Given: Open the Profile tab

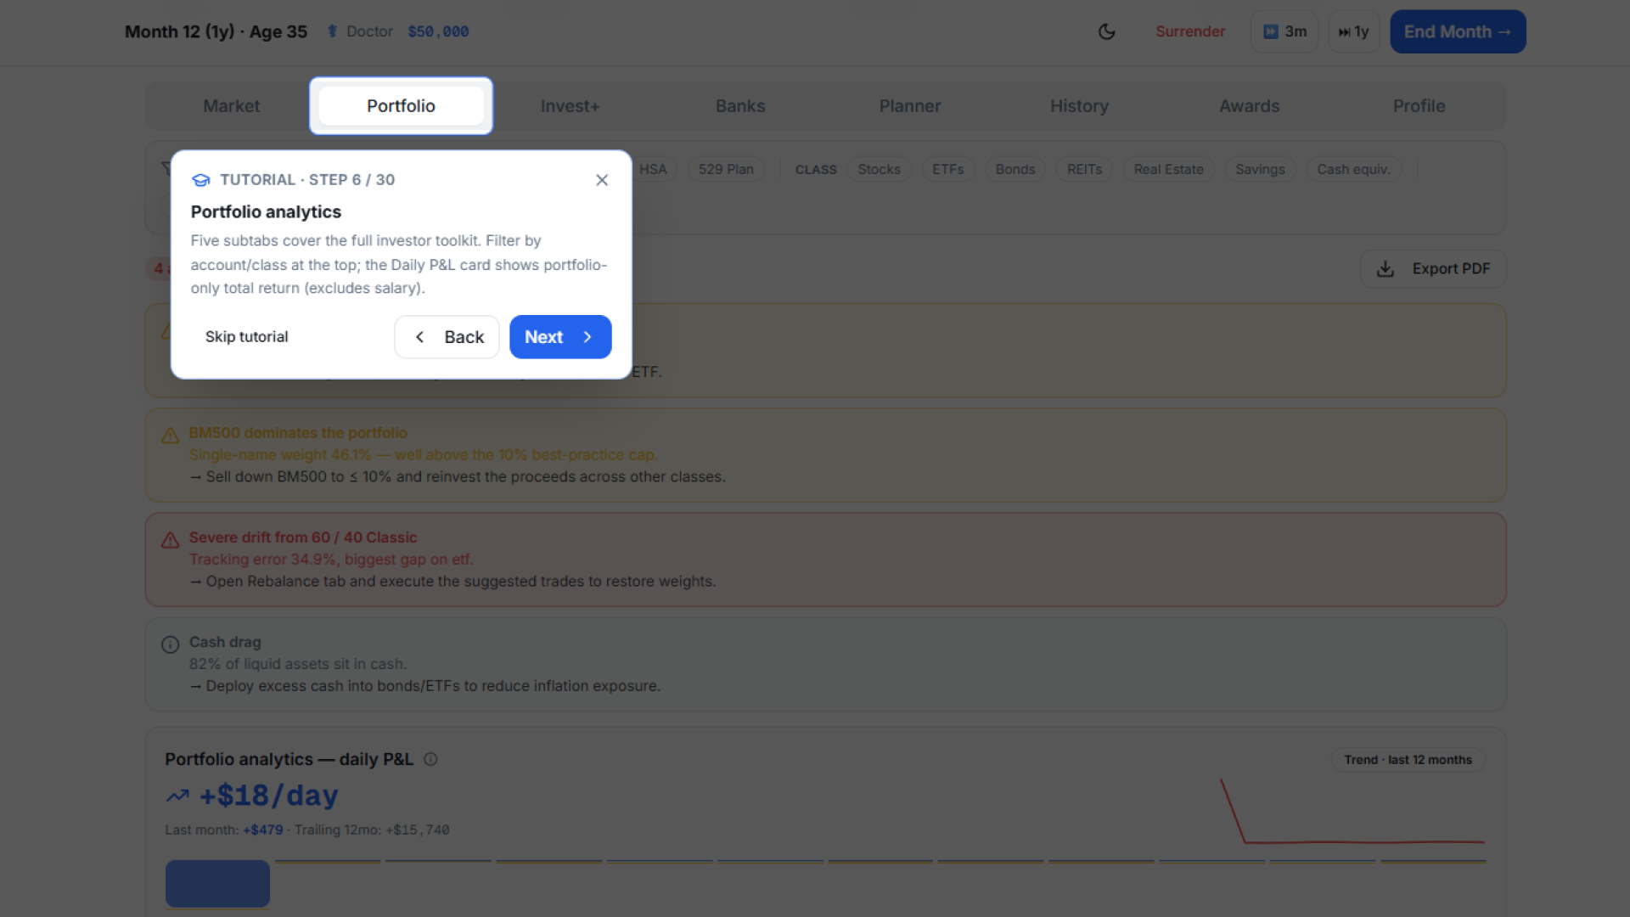Looking at the screenshot, I should [x=1419, y=106].
